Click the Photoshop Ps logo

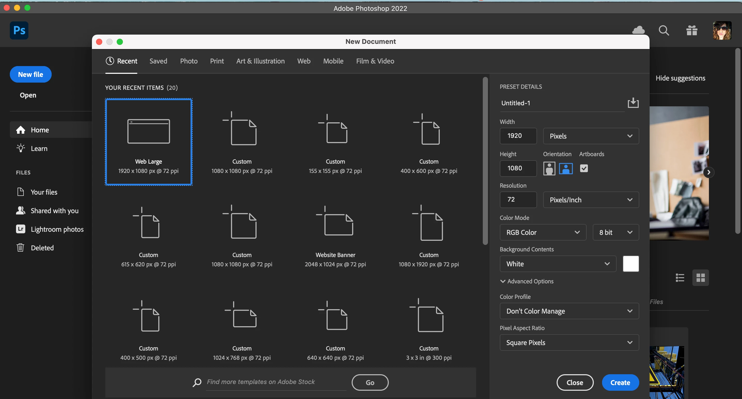(x=19, y=30)
